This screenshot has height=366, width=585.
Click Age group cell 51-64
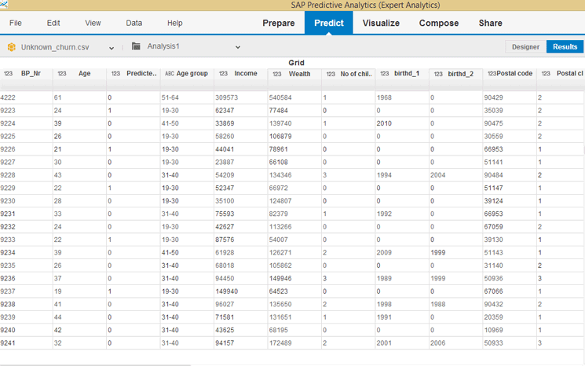(x=170, y=97)
